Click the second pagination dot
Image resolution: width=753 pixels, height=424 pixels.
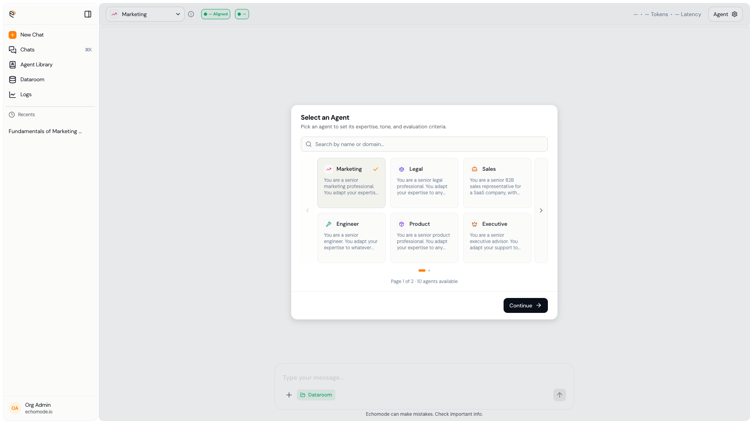429,270
